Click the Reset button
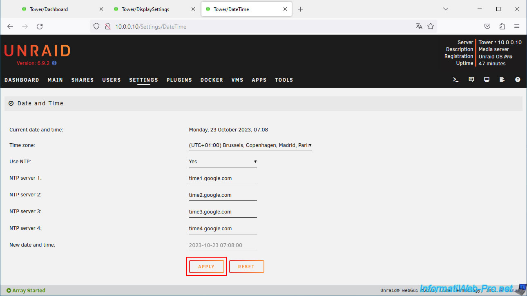Viewport: 527px width, 296px height. [246, 267]
